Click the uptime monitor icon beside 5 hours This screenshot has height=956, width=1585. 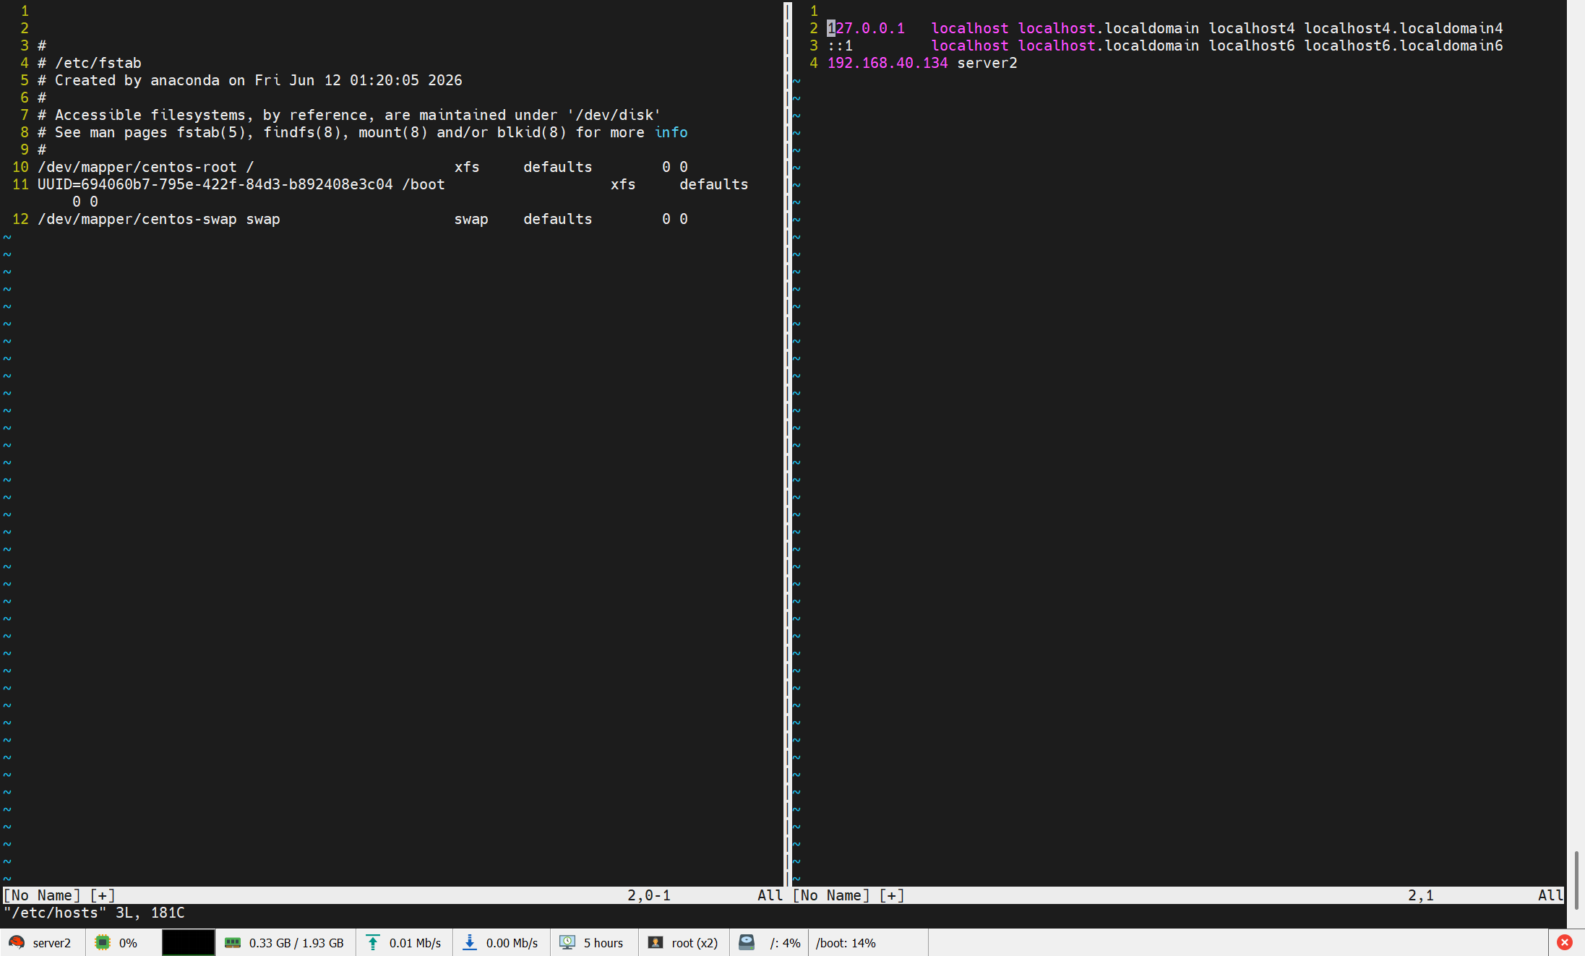point(567,942)
